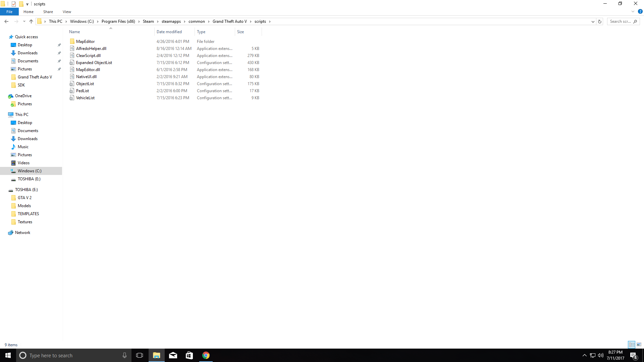This screenshot has width=644, height=362.
Task: Click the Search scripts input field
Action: coord(620,21)
